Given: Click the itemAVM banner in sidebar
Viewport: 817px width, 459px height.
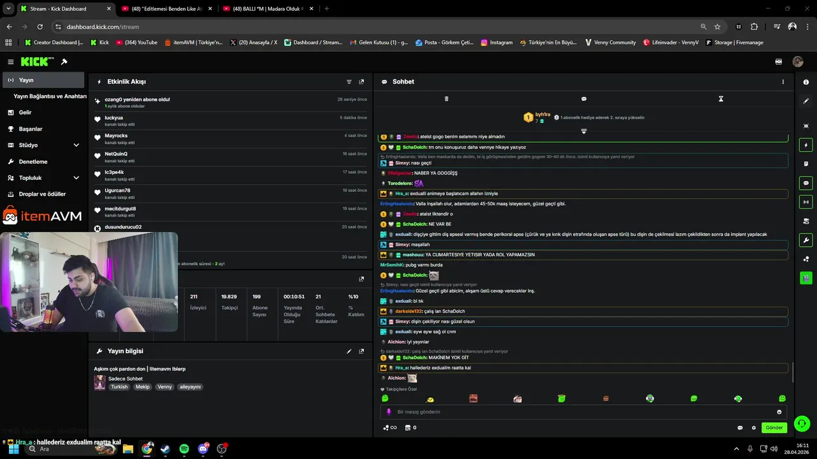Looking at the screenshot, I should (x=42, y=216).
